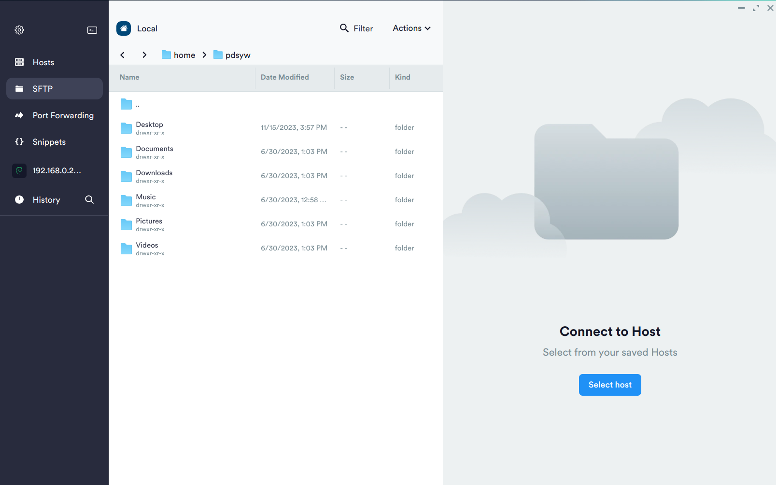This screenshot has height=485, width=776.
Task: Minimize the application window
Action: [x=741, y=8]
